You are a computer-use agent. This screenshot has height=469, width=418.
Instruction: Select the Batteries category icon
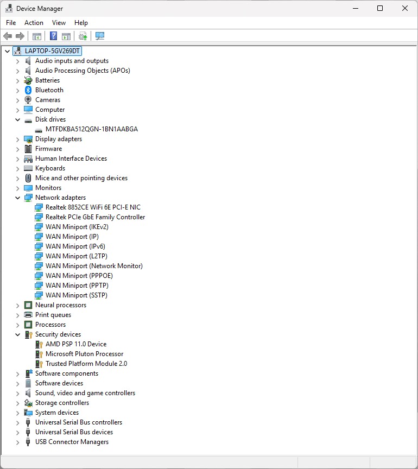coord(28,80)
